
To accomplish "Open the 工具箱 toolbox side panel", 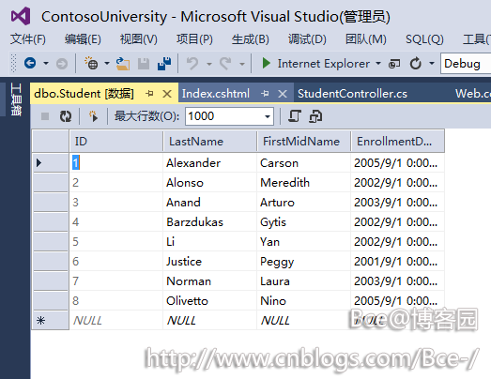I will (16, 99).
